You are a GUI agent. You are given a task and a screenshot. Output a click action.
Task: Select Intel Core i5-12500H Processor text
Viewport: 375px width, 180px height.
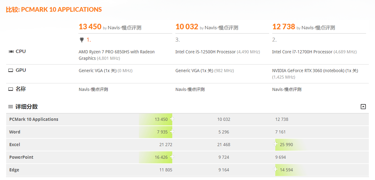[x=206, y=52]
